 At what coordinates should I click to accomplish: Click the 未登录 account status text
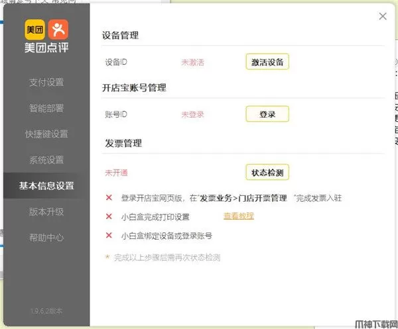(192, 114)
